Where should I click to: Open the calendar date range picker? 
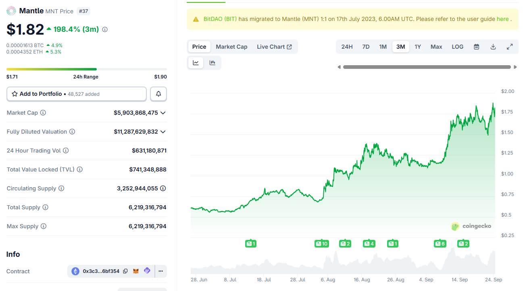[x=476, y=47]
